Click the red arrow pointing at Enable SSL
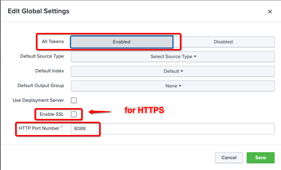This screenshot has height=170, width=281. (99, 112)
